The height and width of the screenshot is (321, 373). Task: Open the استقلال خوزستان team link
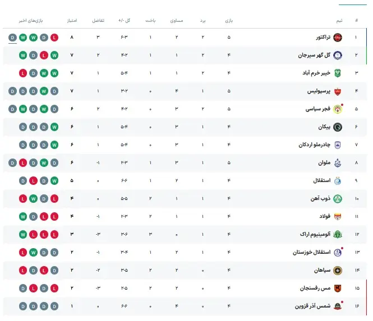pyautogui.click(x=312, y=252)
